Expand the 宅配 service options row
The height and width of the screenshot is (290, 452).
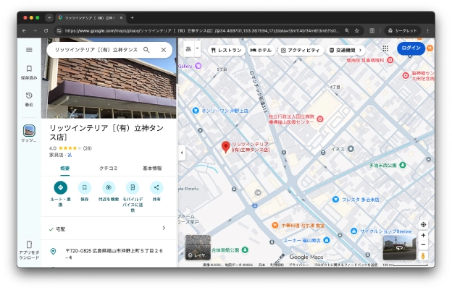click(109, 229)
